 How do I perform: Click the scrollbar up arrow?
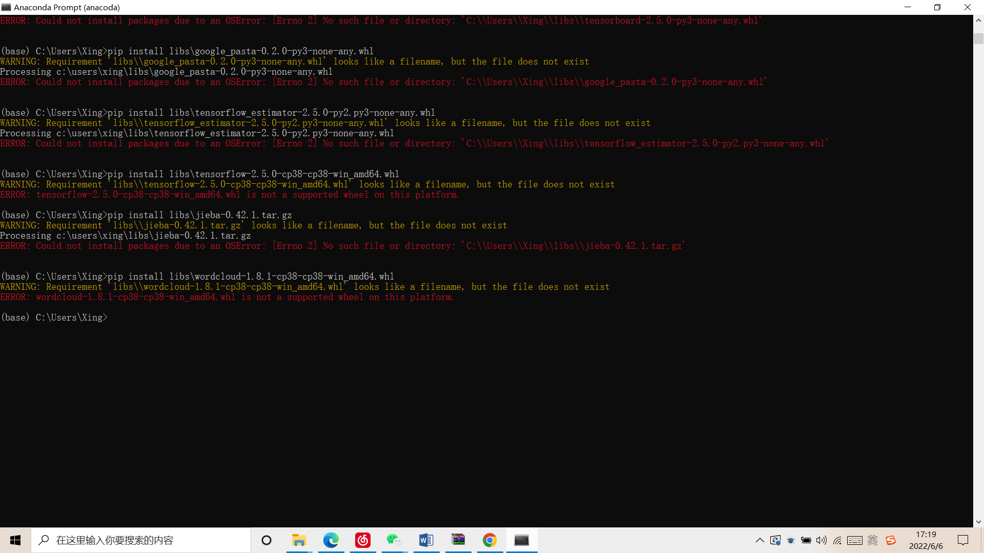[978, 20]
